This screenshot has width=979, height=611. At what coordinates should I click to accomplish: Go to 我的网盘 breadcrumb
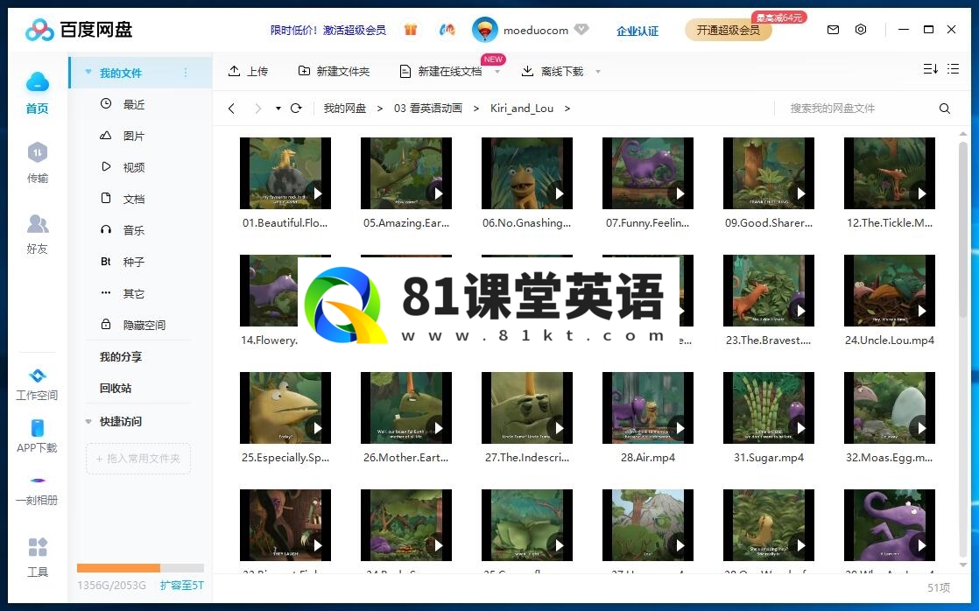coord(345,109)
